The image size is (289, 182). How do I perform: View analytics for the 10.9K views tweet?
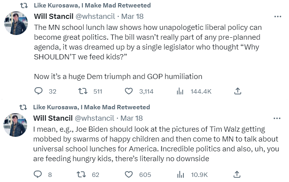coord(180,175)
